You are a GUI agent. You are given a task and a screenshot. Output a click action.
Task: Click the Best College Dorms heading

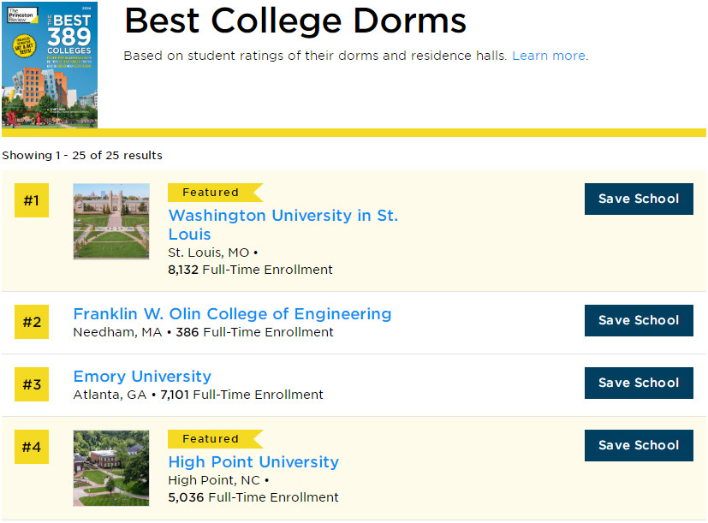295,21
